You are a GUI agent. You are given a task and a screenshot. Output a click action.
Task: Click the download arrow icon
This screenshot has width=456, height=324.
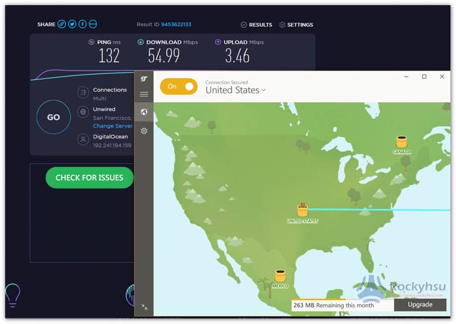pyautogui.click(x=140, y=42)
